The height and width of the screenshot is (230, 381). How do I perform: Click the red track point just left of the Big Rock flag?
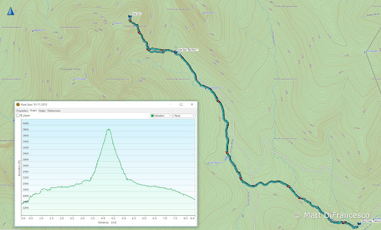pos(162,51)
